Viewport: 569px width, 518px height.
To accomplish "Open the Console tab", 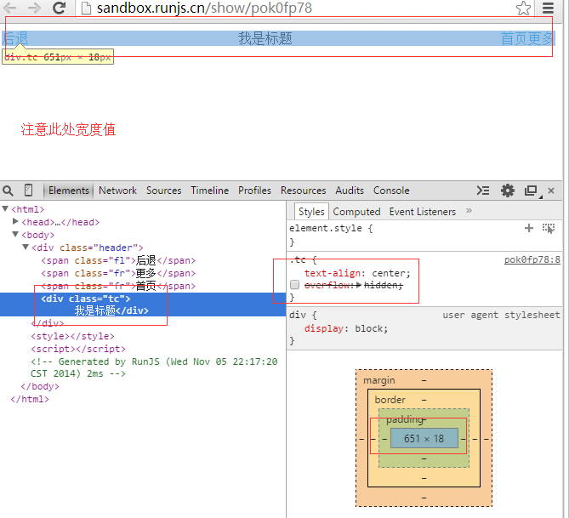I will [x=391, y=191].
